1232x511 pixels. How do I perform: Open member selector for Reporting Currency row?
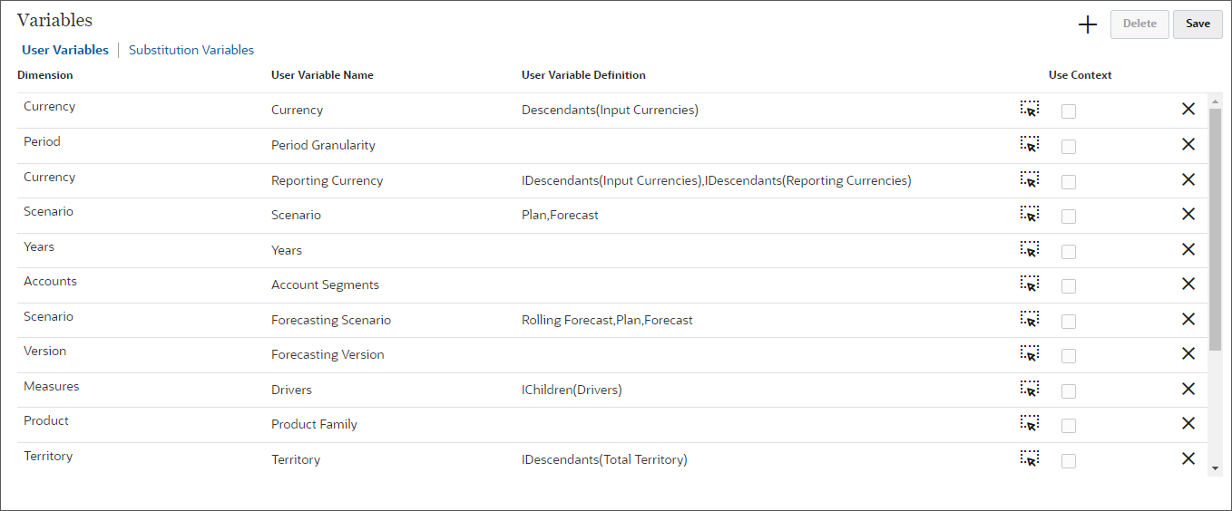(1030, 179)
